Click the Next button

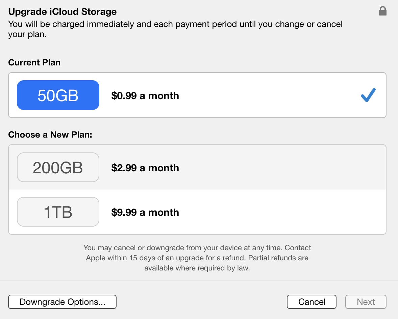[366, 302]
